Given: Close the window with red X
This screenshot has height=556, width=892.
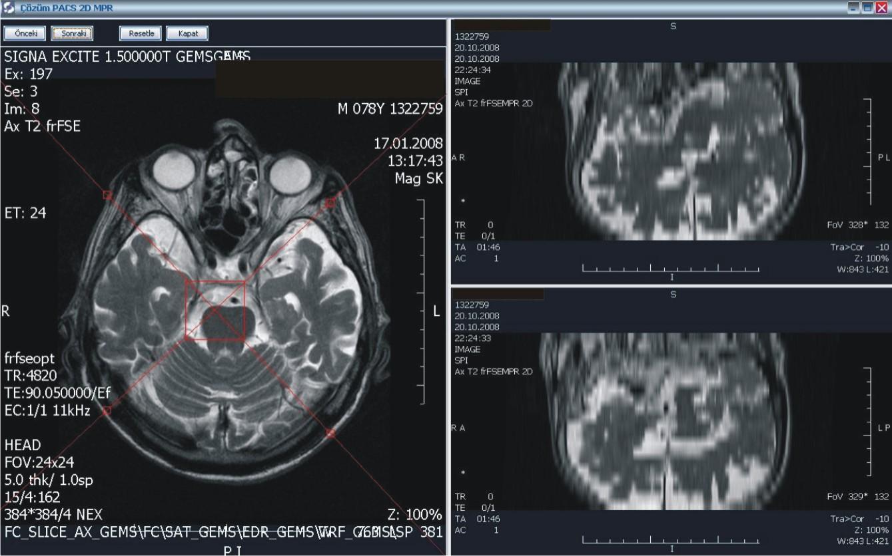Looking at the screenshot, I should [x=881, y=7].
